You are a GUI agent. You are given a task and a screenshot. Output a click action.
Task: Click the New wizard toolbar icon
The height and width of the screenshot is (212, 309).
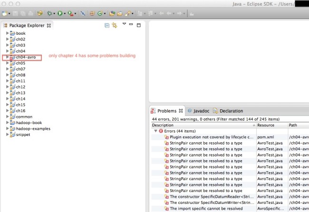click(x=5, y=14)
